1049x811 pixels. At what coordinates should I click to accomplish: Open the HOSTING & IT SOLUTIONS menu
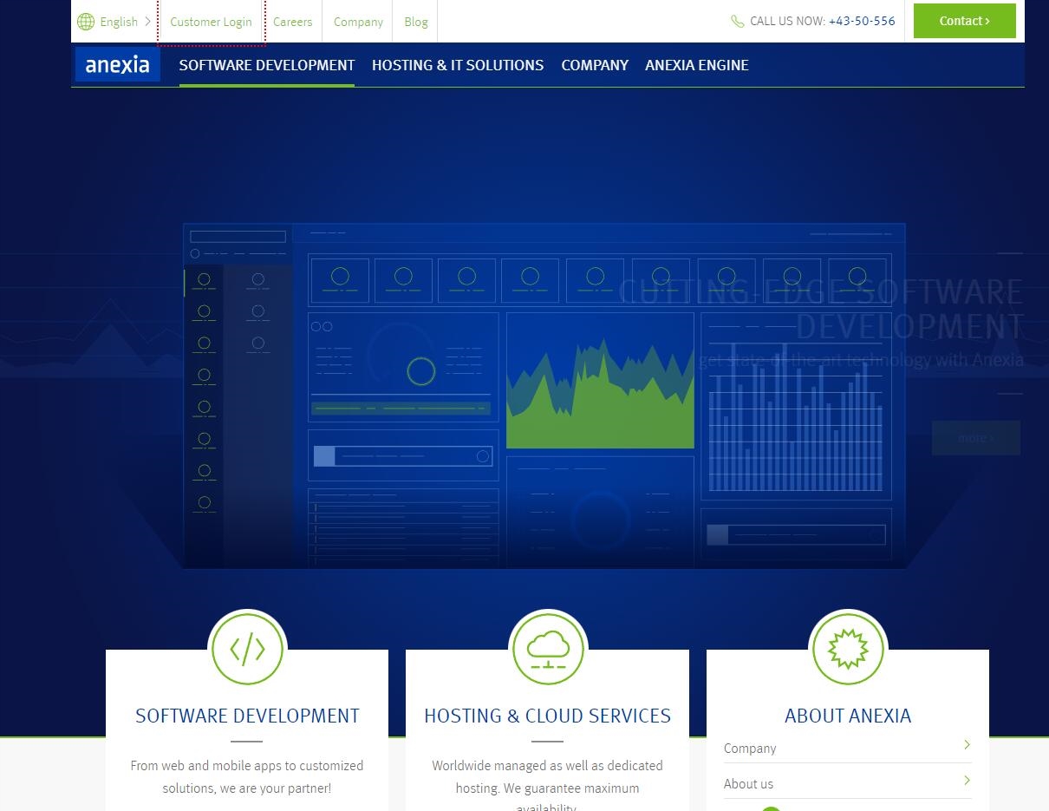458,65
